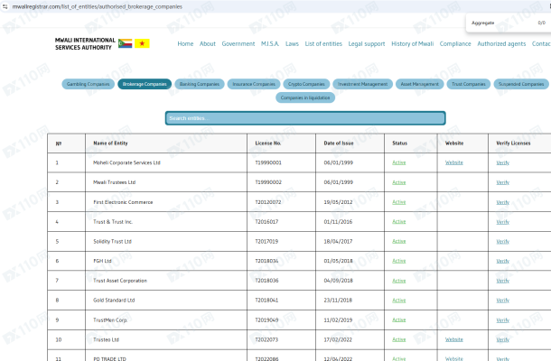Open History of Mwali page
This screenshot has height=361, width=551.
[x=413, y=44]
